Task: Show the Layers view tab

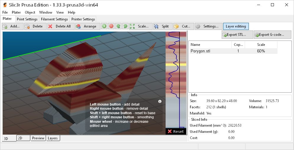Action: point(53,138)
